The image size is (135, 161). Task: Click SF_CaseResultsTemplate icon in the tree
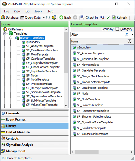(x=23, y=50)
